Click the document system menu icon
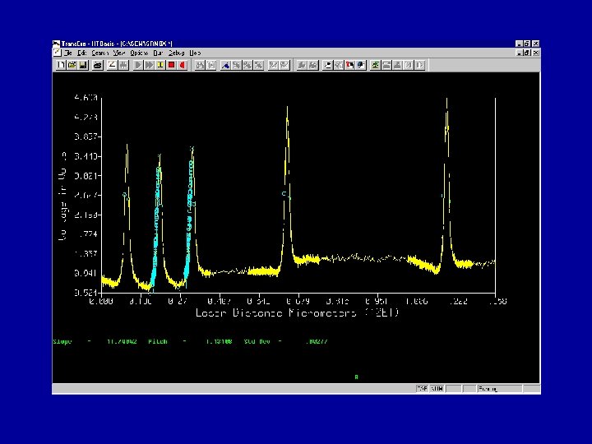 pyautogui.click(x=58, y=53)
